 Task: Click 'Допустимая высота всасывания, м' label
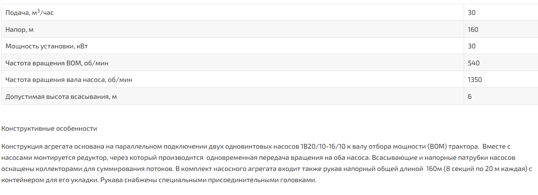(x=61, y=97)
